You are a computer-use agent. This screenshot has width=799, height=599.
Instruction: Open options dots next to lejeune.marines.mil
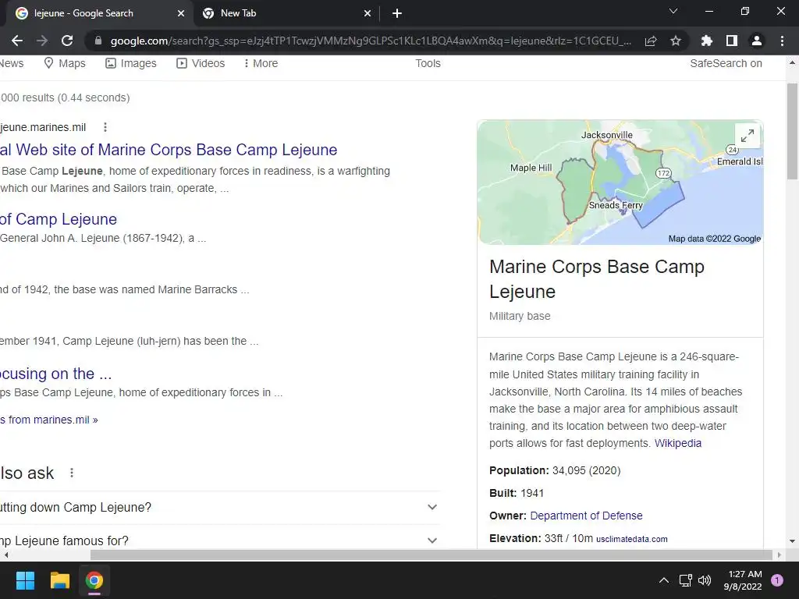(x=105, y=127)
